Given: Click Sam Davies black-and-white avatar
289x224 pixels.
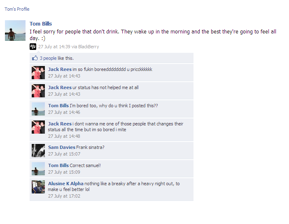Looking at the screenshot, I should point(38,151).
